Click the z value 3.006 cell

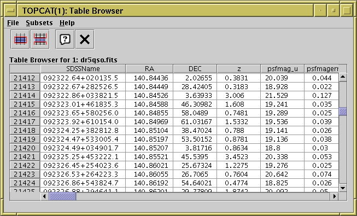238,96
